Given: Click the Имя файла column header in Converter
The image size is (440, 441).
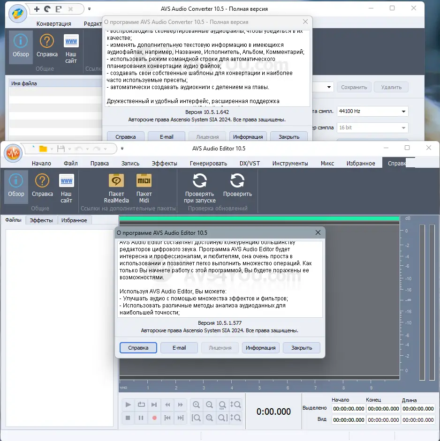Looking at the screenshot, I should (56, 83).
